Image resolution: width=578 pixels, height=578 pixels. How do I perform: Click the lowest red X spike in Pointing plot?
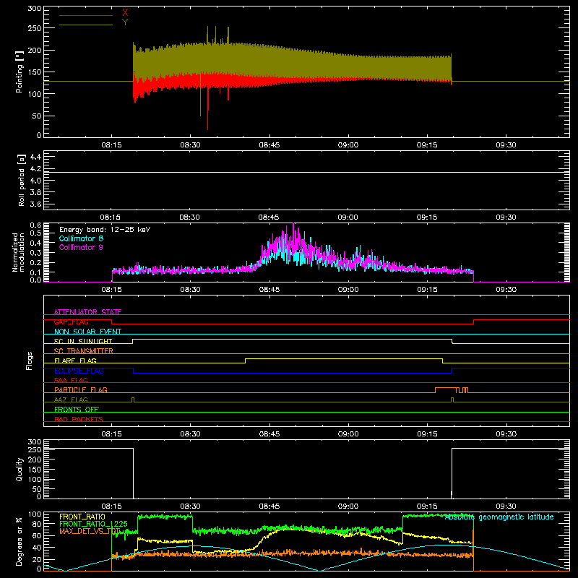click(x=207, y=109)
